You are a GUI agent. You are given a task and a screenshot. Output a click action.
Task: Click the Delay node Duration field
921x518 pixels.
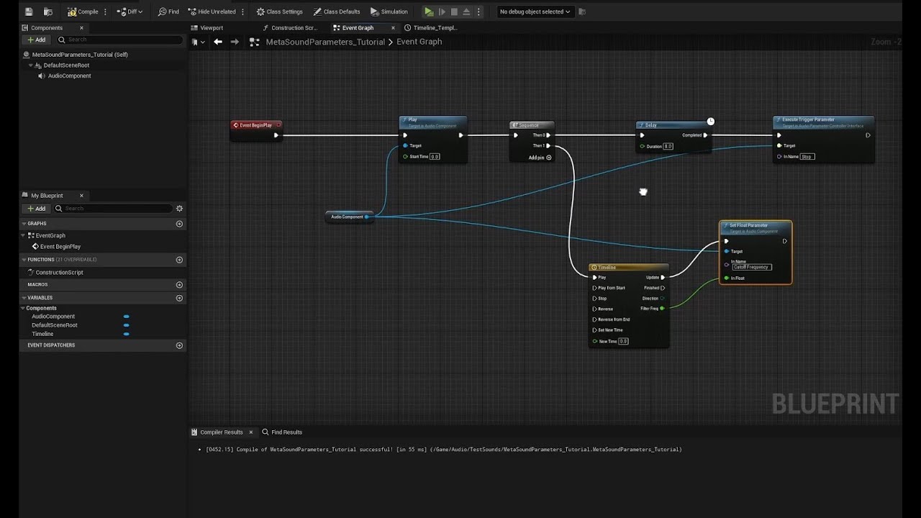pyautogui.click(x=668, y=146)
